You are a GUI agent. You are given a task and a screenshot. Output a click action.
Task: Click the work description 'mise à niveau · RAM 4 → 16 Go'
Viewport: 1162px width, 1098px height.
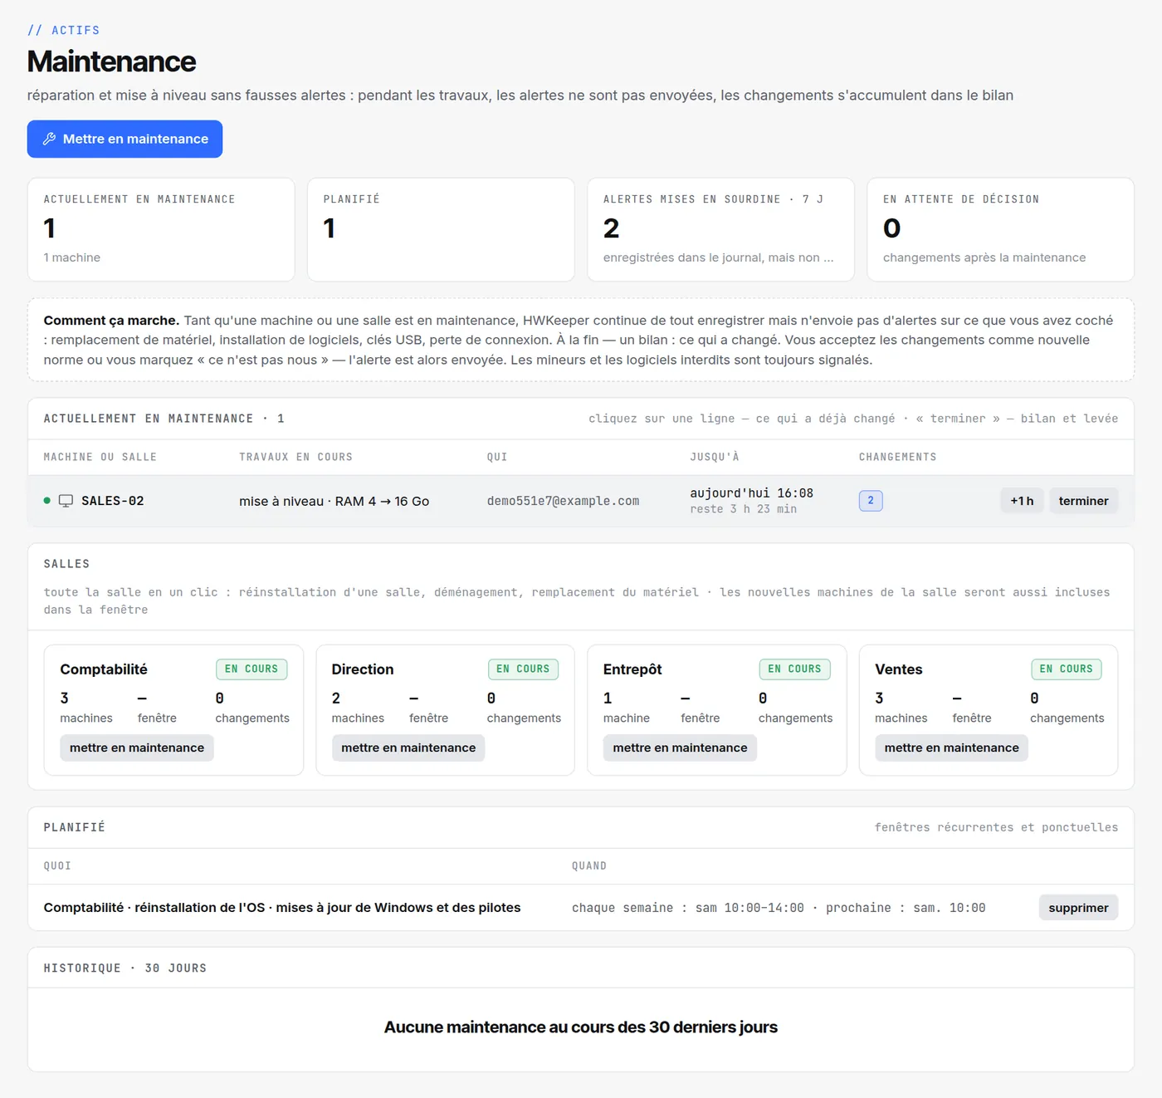click(334, 501)
